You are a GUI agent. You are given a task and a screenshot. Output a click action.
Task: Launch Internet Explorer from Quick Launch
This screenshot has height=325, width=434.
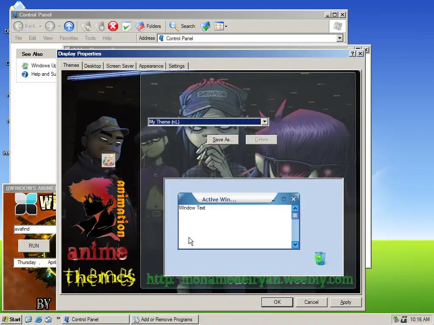click(39, 319)
